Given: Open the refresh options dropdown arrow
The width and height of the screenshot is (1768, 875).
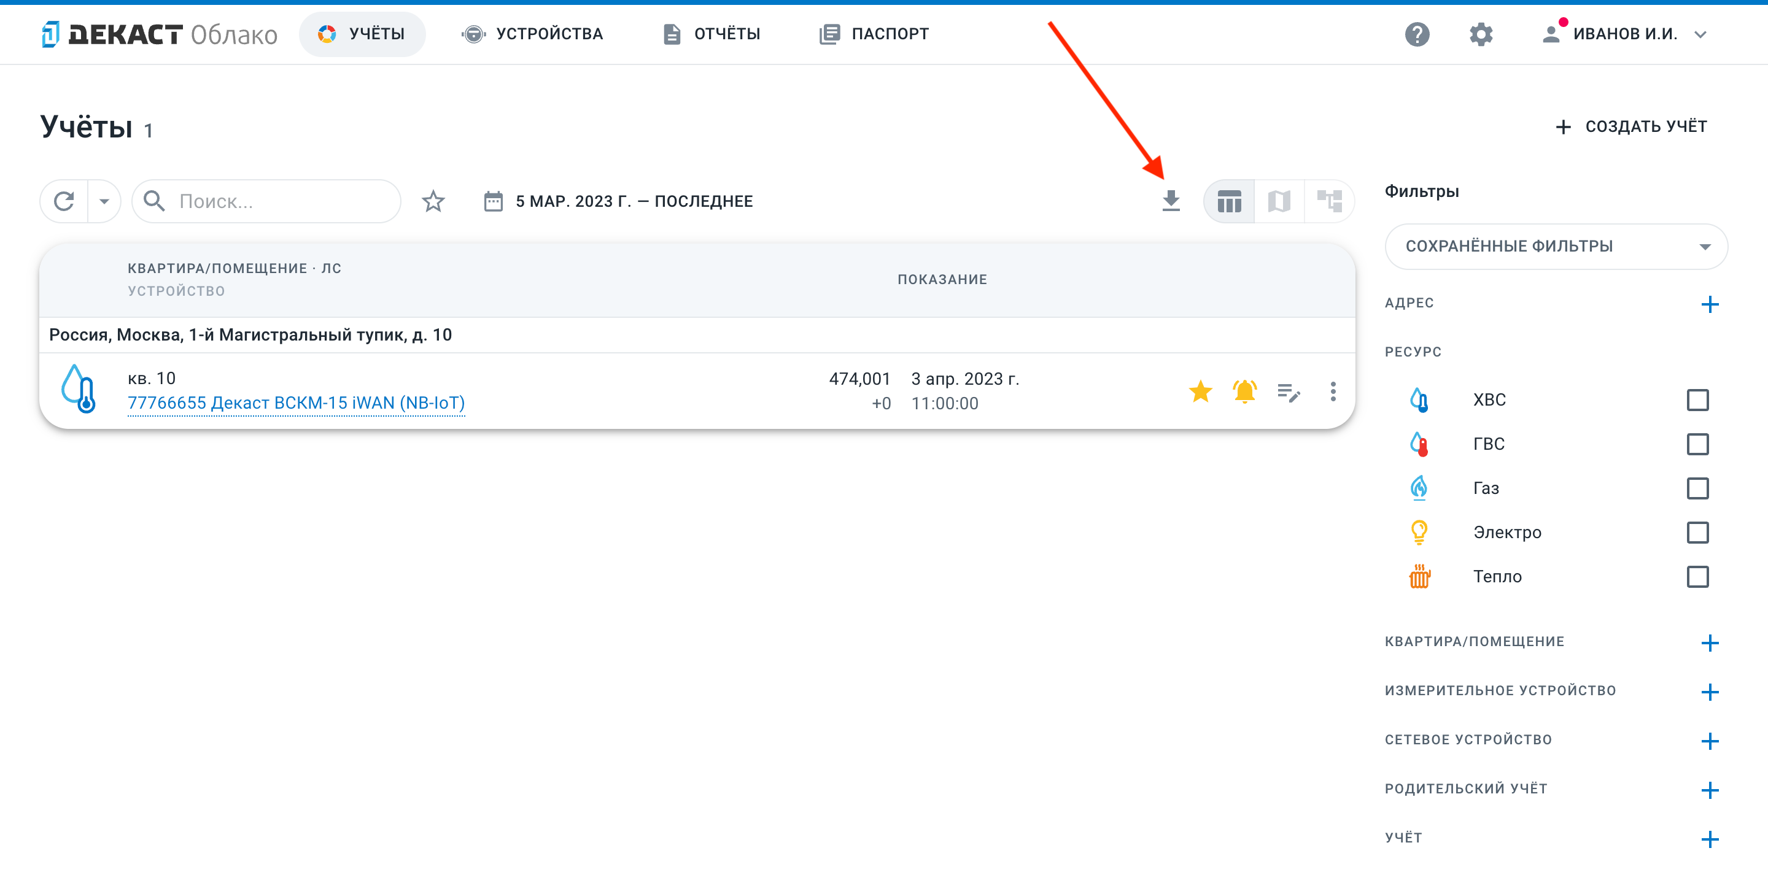Looking at the screenshot, I should coord(104,201).
